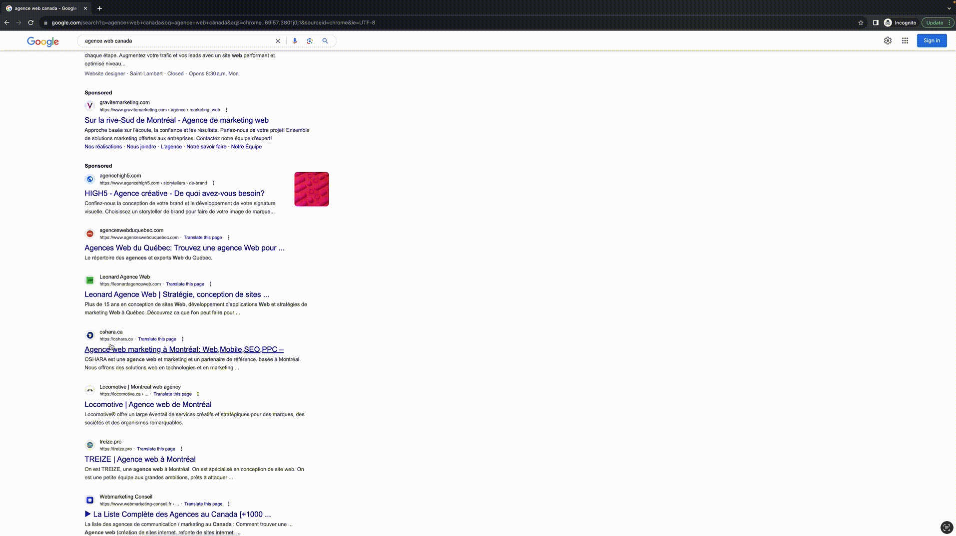Open Google quick settings gear
This screenshot has height=536, width=956.
pos(888,41)
